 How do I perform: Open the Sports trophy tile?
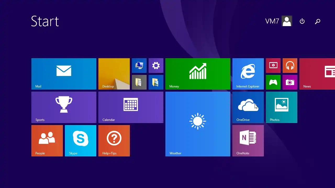click(64, 107)
